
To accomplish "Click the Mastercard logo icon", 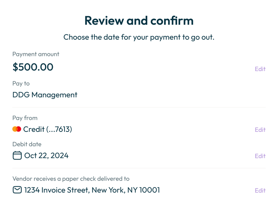I will click(17, 129).
